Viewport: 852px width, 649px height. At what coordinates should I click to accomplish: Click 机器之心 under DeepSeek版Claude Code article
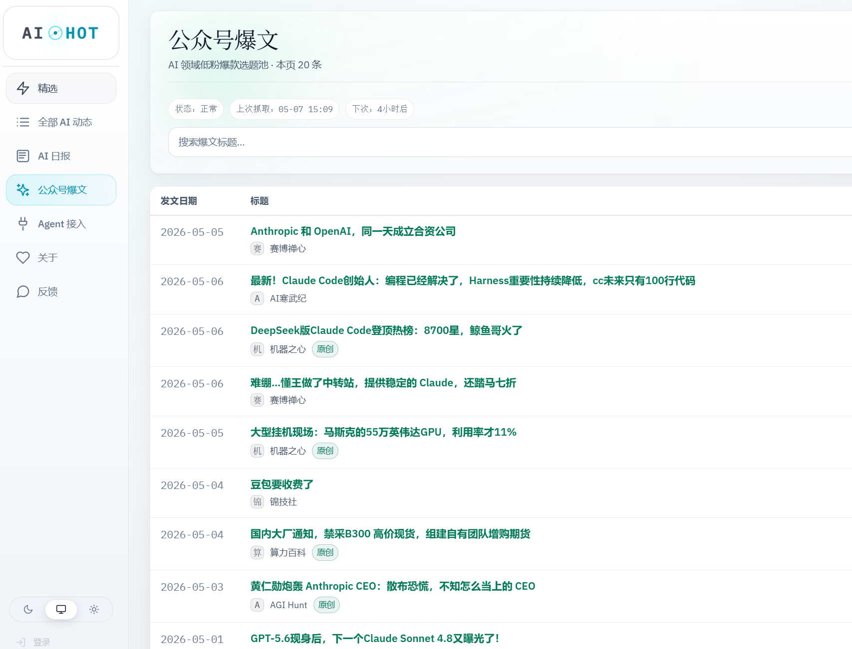pos(288,349)
